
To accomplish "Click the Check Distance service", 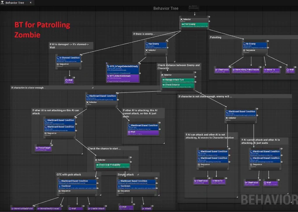I will [178, 86].
